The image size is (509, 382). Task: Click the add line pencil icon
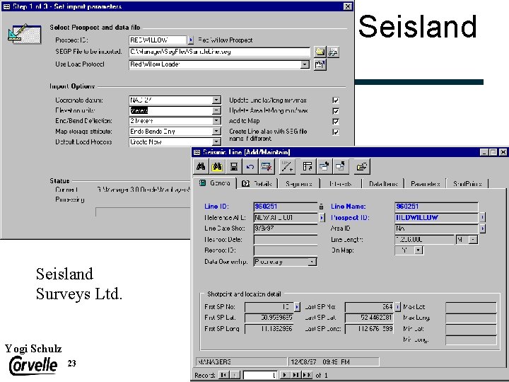[x=287, y=167]
